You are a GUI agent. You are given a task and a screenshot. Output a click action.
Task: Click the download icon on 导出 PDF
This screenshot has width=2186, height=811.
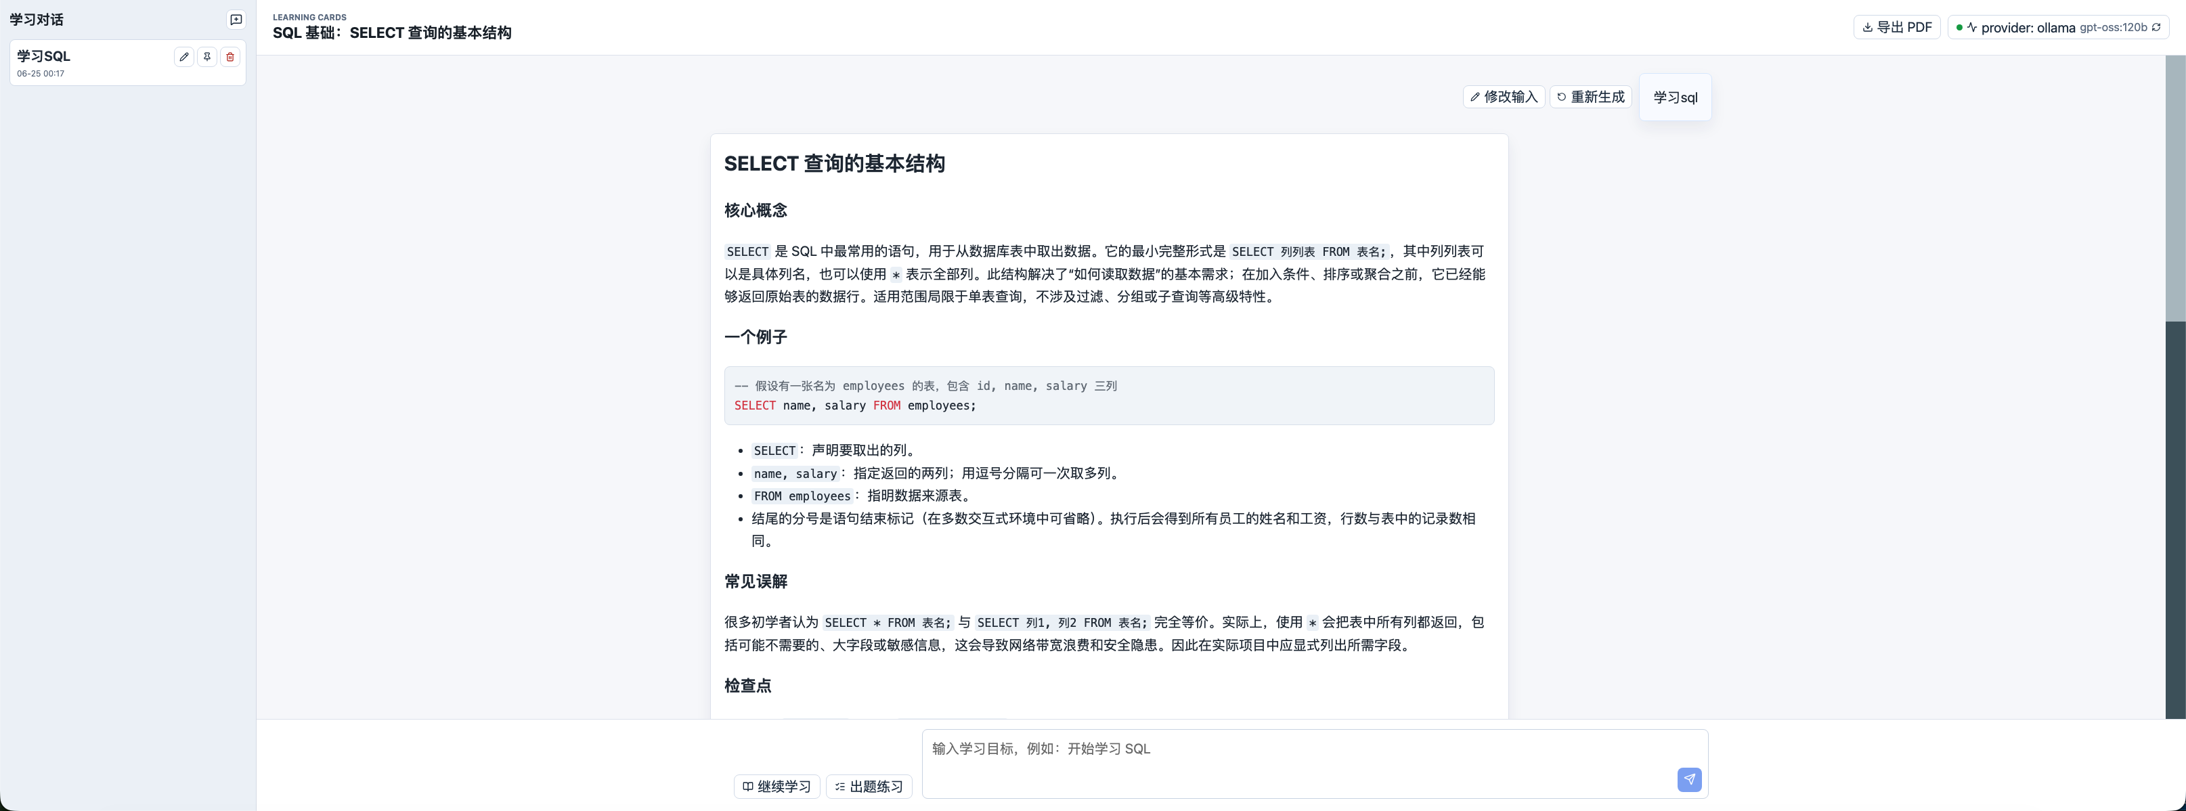click(1867, 27)
